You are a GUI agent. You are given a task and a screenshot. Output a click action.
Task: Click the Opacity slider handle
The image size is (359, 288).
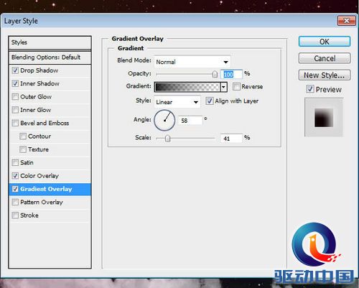[x=215, y=74]
